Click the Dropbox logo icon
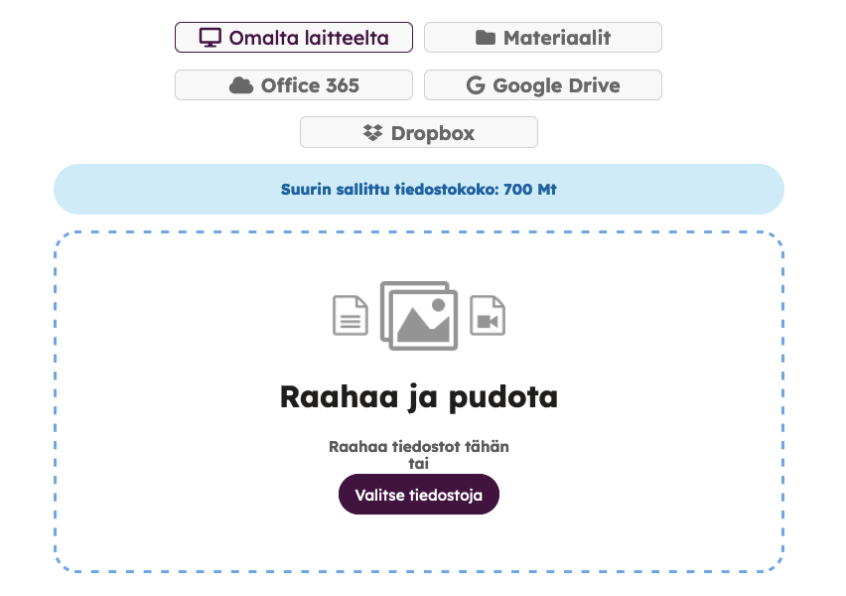846x596 pixels. click(x=372, y=133)
